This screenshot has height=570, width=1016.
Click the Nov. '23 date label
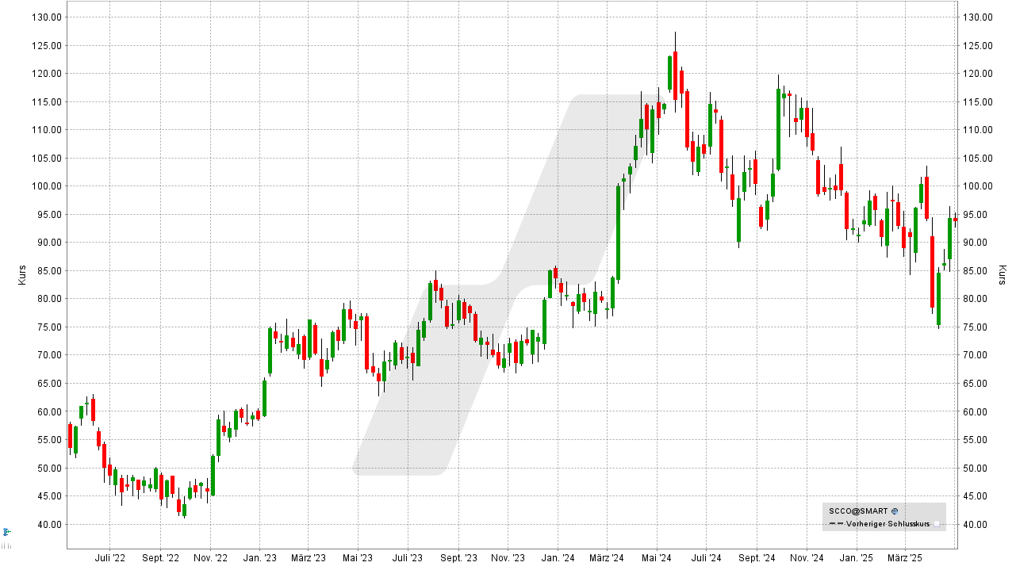(x=508, y=558)
